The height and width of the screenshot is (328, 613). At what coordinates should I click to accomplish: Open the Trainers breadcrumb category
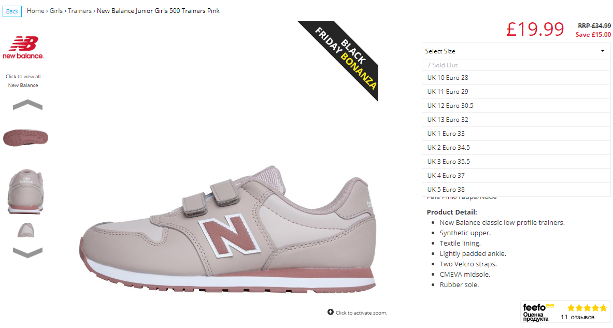(x=80, y=11)
